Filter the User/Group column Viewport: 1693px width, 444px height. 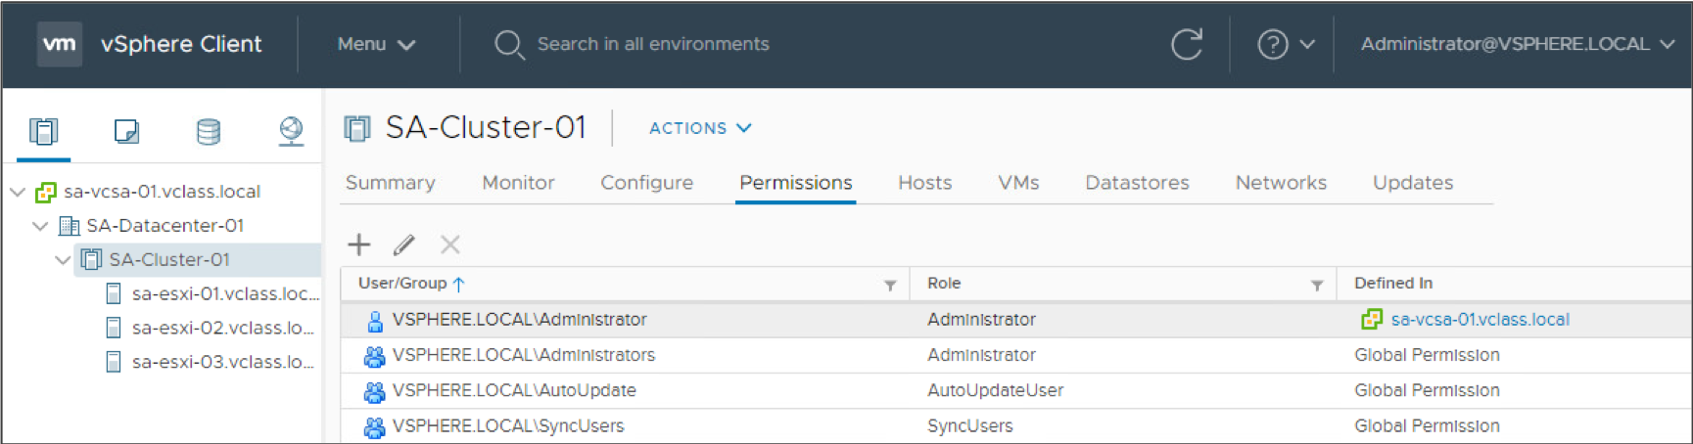pos(890,285)
